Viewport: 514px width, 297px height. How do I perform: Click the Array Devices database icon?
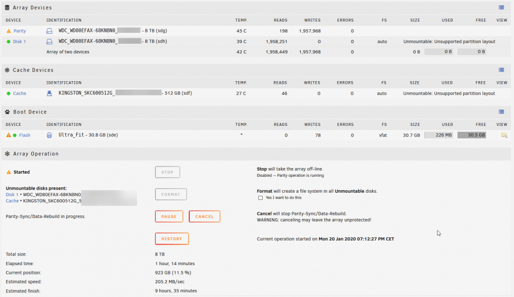[x=7, y=8]
